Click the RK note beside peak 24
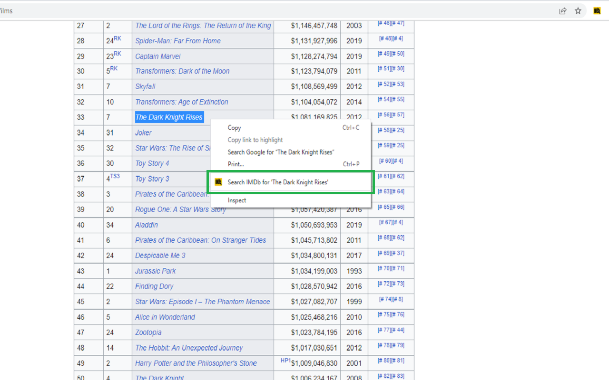609x380 pixels. pyautogui.click(x=118, y=38)
